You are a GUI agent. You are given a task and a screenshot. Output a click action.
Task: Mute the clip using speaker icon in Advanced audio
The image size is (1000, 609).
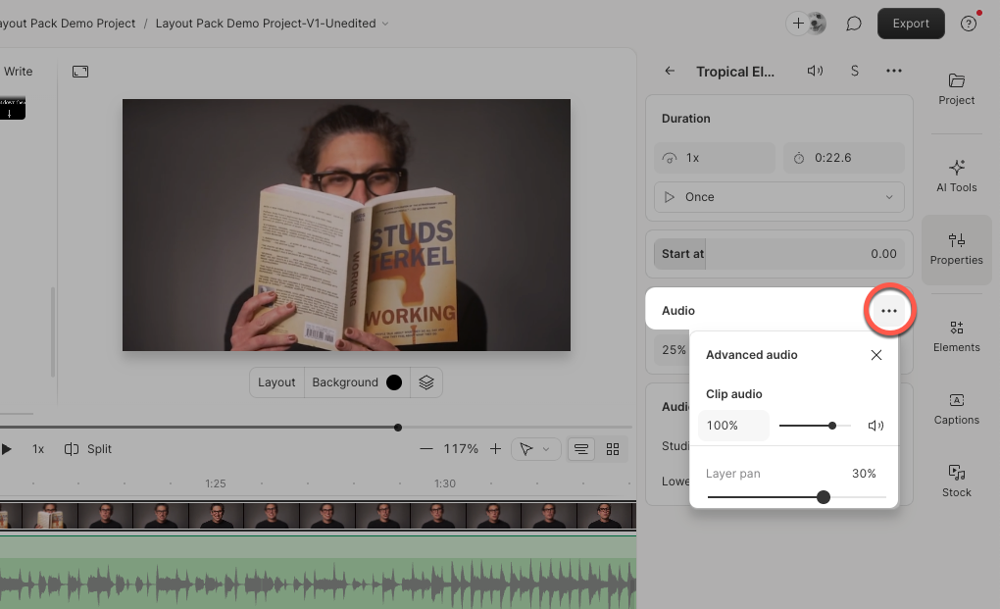pos(875,425)
